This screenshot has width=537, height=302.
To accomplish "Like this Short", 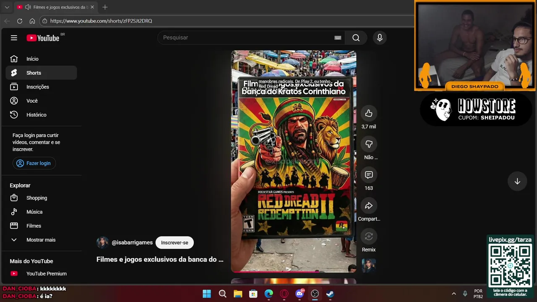I will coord(369,113).
